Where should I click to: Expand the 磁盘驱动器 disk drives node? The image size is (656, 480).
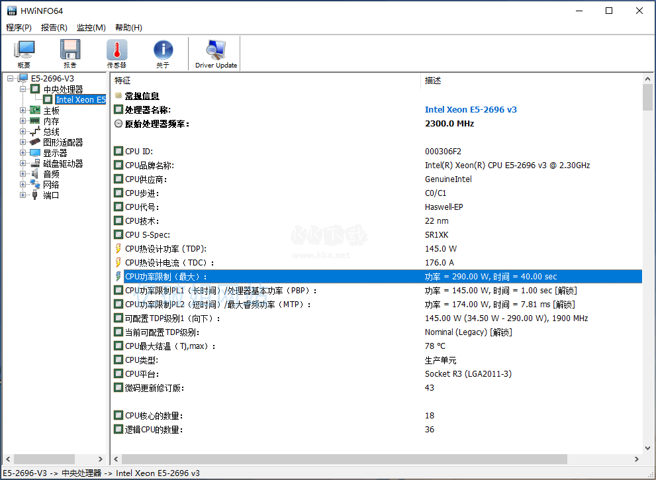(x=23, y=164)
